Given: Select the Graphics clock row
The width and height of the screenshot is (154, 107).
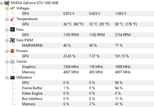Looking at the screenshot, I should [88, 67].
